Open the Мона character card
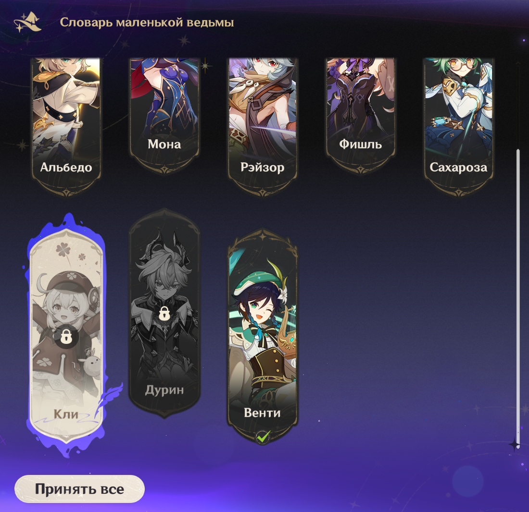Screen dimensions: 529x512 point(164,115)
